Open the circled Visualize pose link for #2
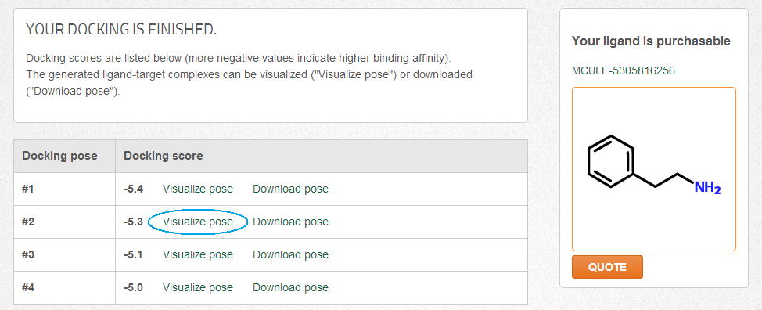The width and height of the screenshot is (762, 310). coord(198,222)
